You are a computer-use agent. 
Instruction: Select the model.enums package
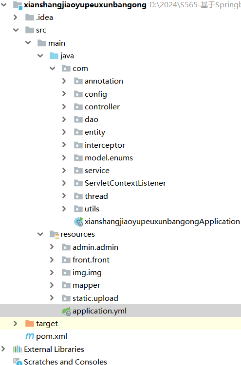(x=109, y=158)
